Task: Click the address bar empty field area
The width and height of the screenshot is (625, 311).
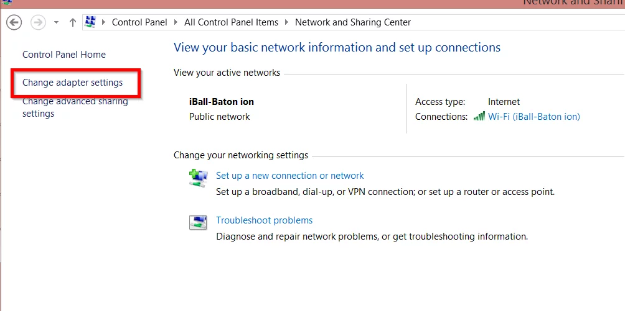Action: pyautogui.click(x=518, y=22)
